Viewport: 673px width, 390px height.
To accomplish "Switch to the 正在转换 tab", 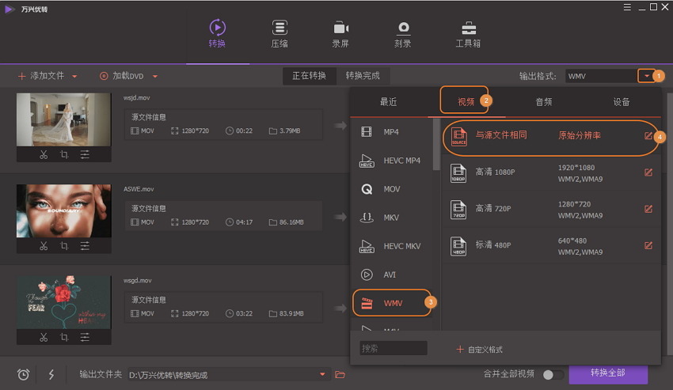I will click(x=309, y=76).
